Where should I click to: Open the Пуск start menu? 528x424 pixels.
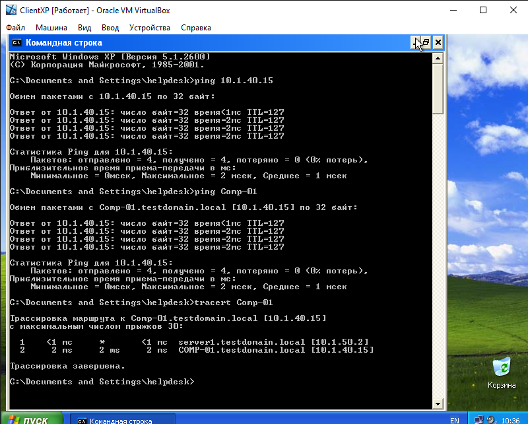point(31,420)
